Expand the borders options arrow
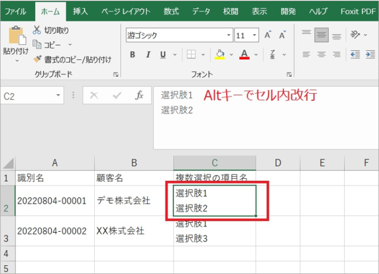379x274 pixels. pyautogui.click(x=203, y=55)
